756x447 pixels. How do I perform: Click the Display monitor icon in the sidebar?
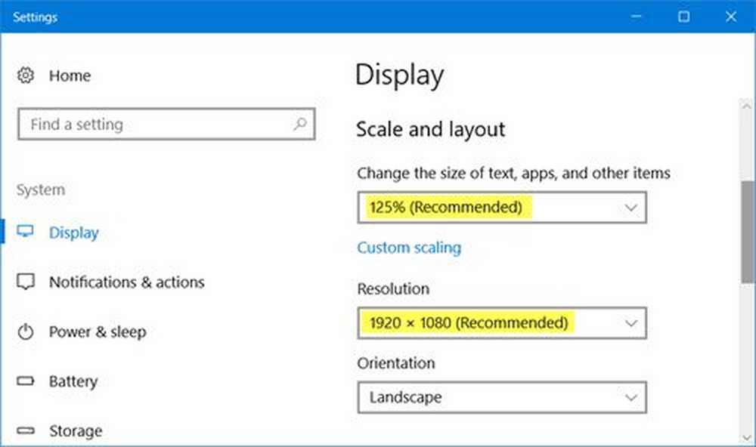point(26,233)
